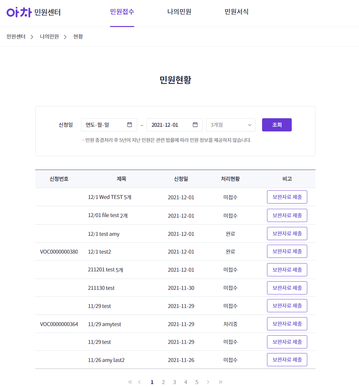This screenshot has width=359, height=387.
Task: Click the 나의민원 breadcrumb link
Action: pos(49,37)
